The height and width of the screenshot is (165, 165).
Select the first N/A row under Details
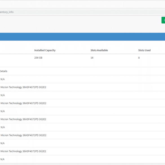click(82, 79)
